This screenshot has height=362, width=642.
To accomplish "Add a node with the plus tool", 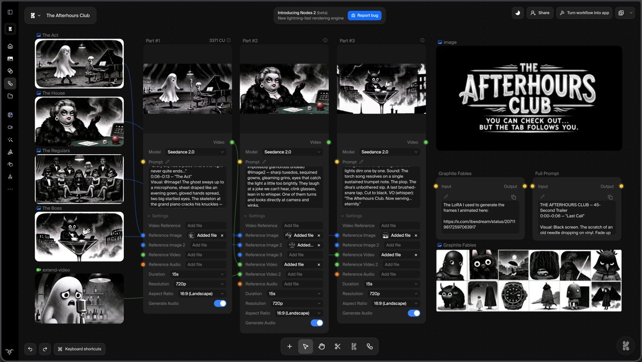I will [x=290, y=346].
